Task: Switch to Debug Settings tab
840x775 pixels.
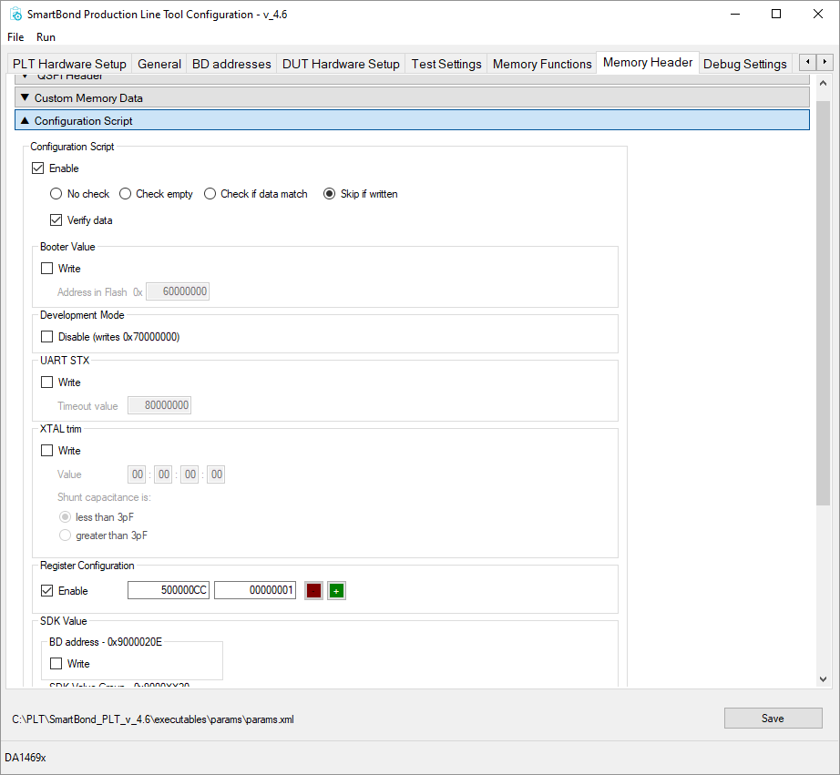Action: pos(744,65)
